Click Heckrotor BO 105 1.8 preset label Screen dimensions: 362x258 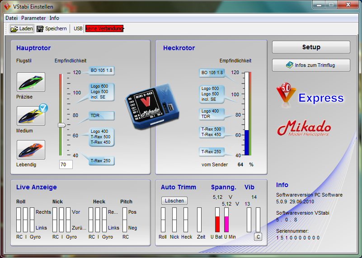[212, 73]
